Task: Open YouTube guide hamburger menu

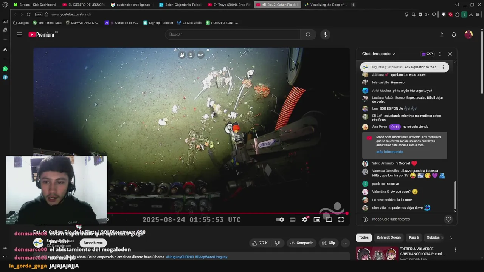Action: pyautogui.click(x=19, y=34)
